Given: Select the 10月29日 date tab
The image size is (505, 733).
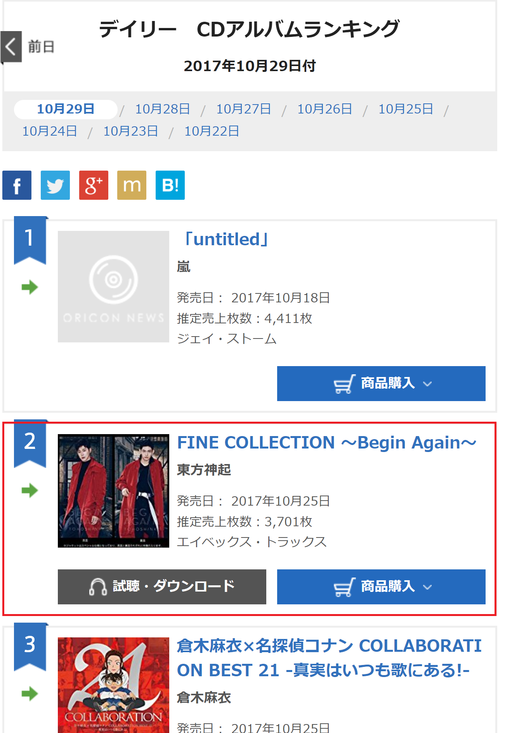Looking at the screenshot, I should click(66, 109).
